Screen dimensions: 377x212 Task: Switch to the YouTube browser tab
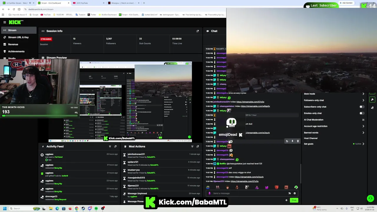point(88,3)
